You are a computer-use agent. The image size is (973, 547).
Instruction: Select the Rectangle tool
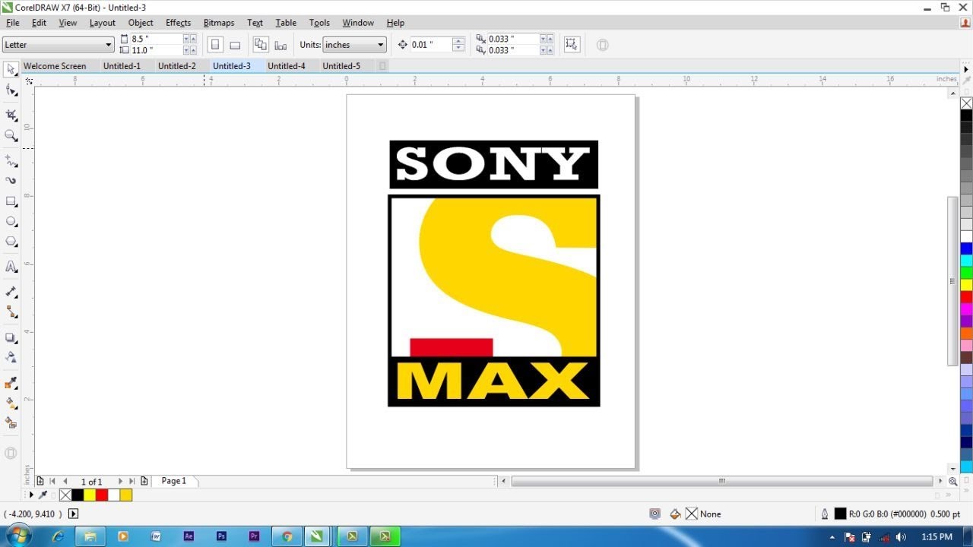point(11,201)
